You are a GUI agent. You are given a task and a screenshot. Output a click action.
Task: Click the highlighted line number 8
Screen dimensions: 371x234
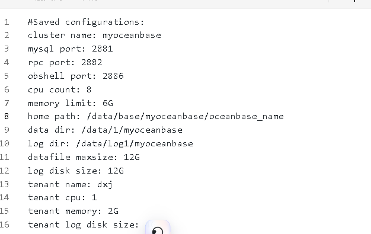coord(7,117)
